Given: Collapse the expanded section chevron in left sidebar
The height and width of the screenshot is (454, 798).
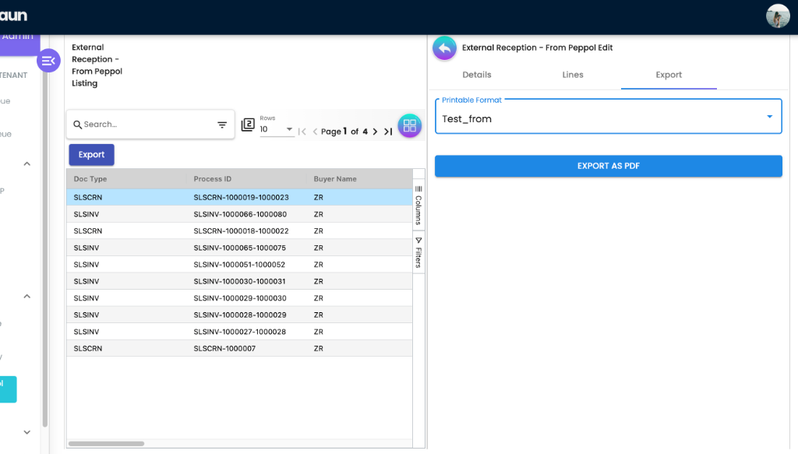Looking at the screenshot, I should tap(26, 164).
